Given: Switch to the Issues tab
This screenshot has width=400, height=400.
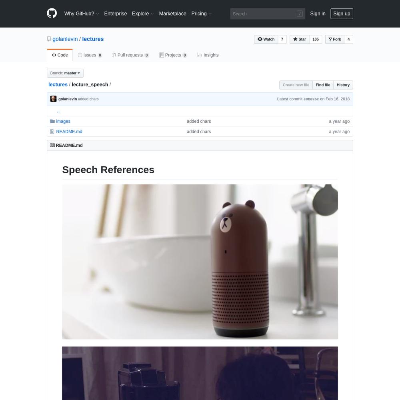Looking at the screenshot, I should 90,55.
